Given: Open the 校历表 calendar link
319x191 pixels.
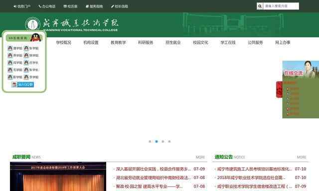Looking at the screenshot, I should 70,6.
